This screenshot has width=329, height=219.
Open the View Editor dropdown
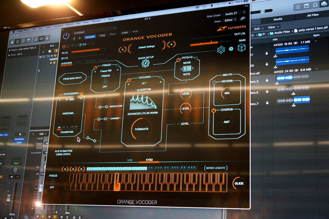click(230, 20)
